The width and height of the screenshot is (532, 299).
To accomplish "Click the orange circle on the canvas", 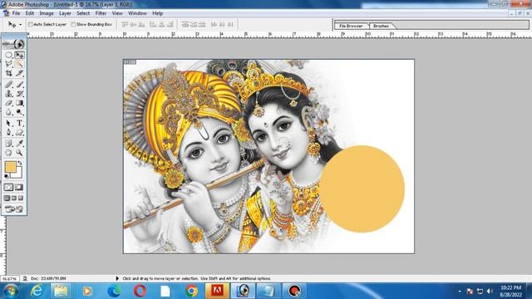I will [x=362, y=189].
